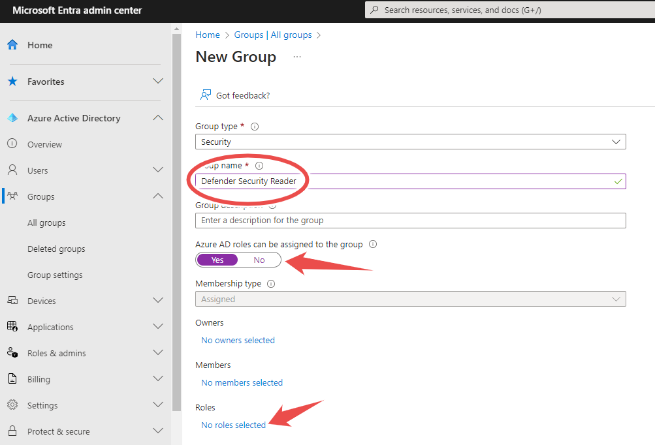Click the Applications grid icon
Screen dimensions: 655x445
coord(12,326)
